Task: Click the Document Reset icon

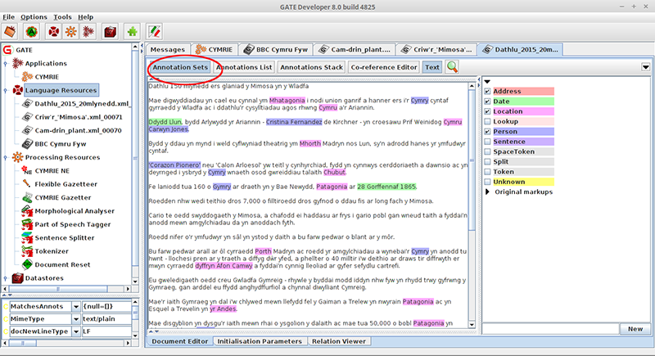Action: (27, 264)
